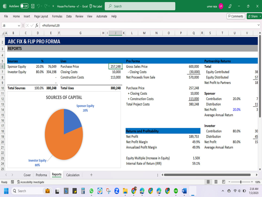Click the zoom slider handle
The image size is (262, 197).
241,182
